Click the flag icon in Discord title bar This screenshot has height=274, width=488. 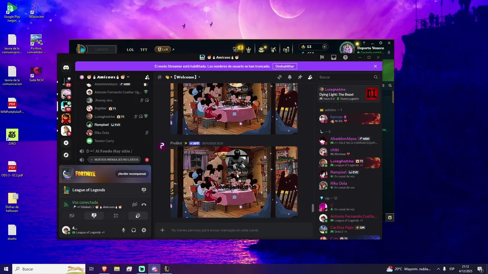(x=322, y=57)
